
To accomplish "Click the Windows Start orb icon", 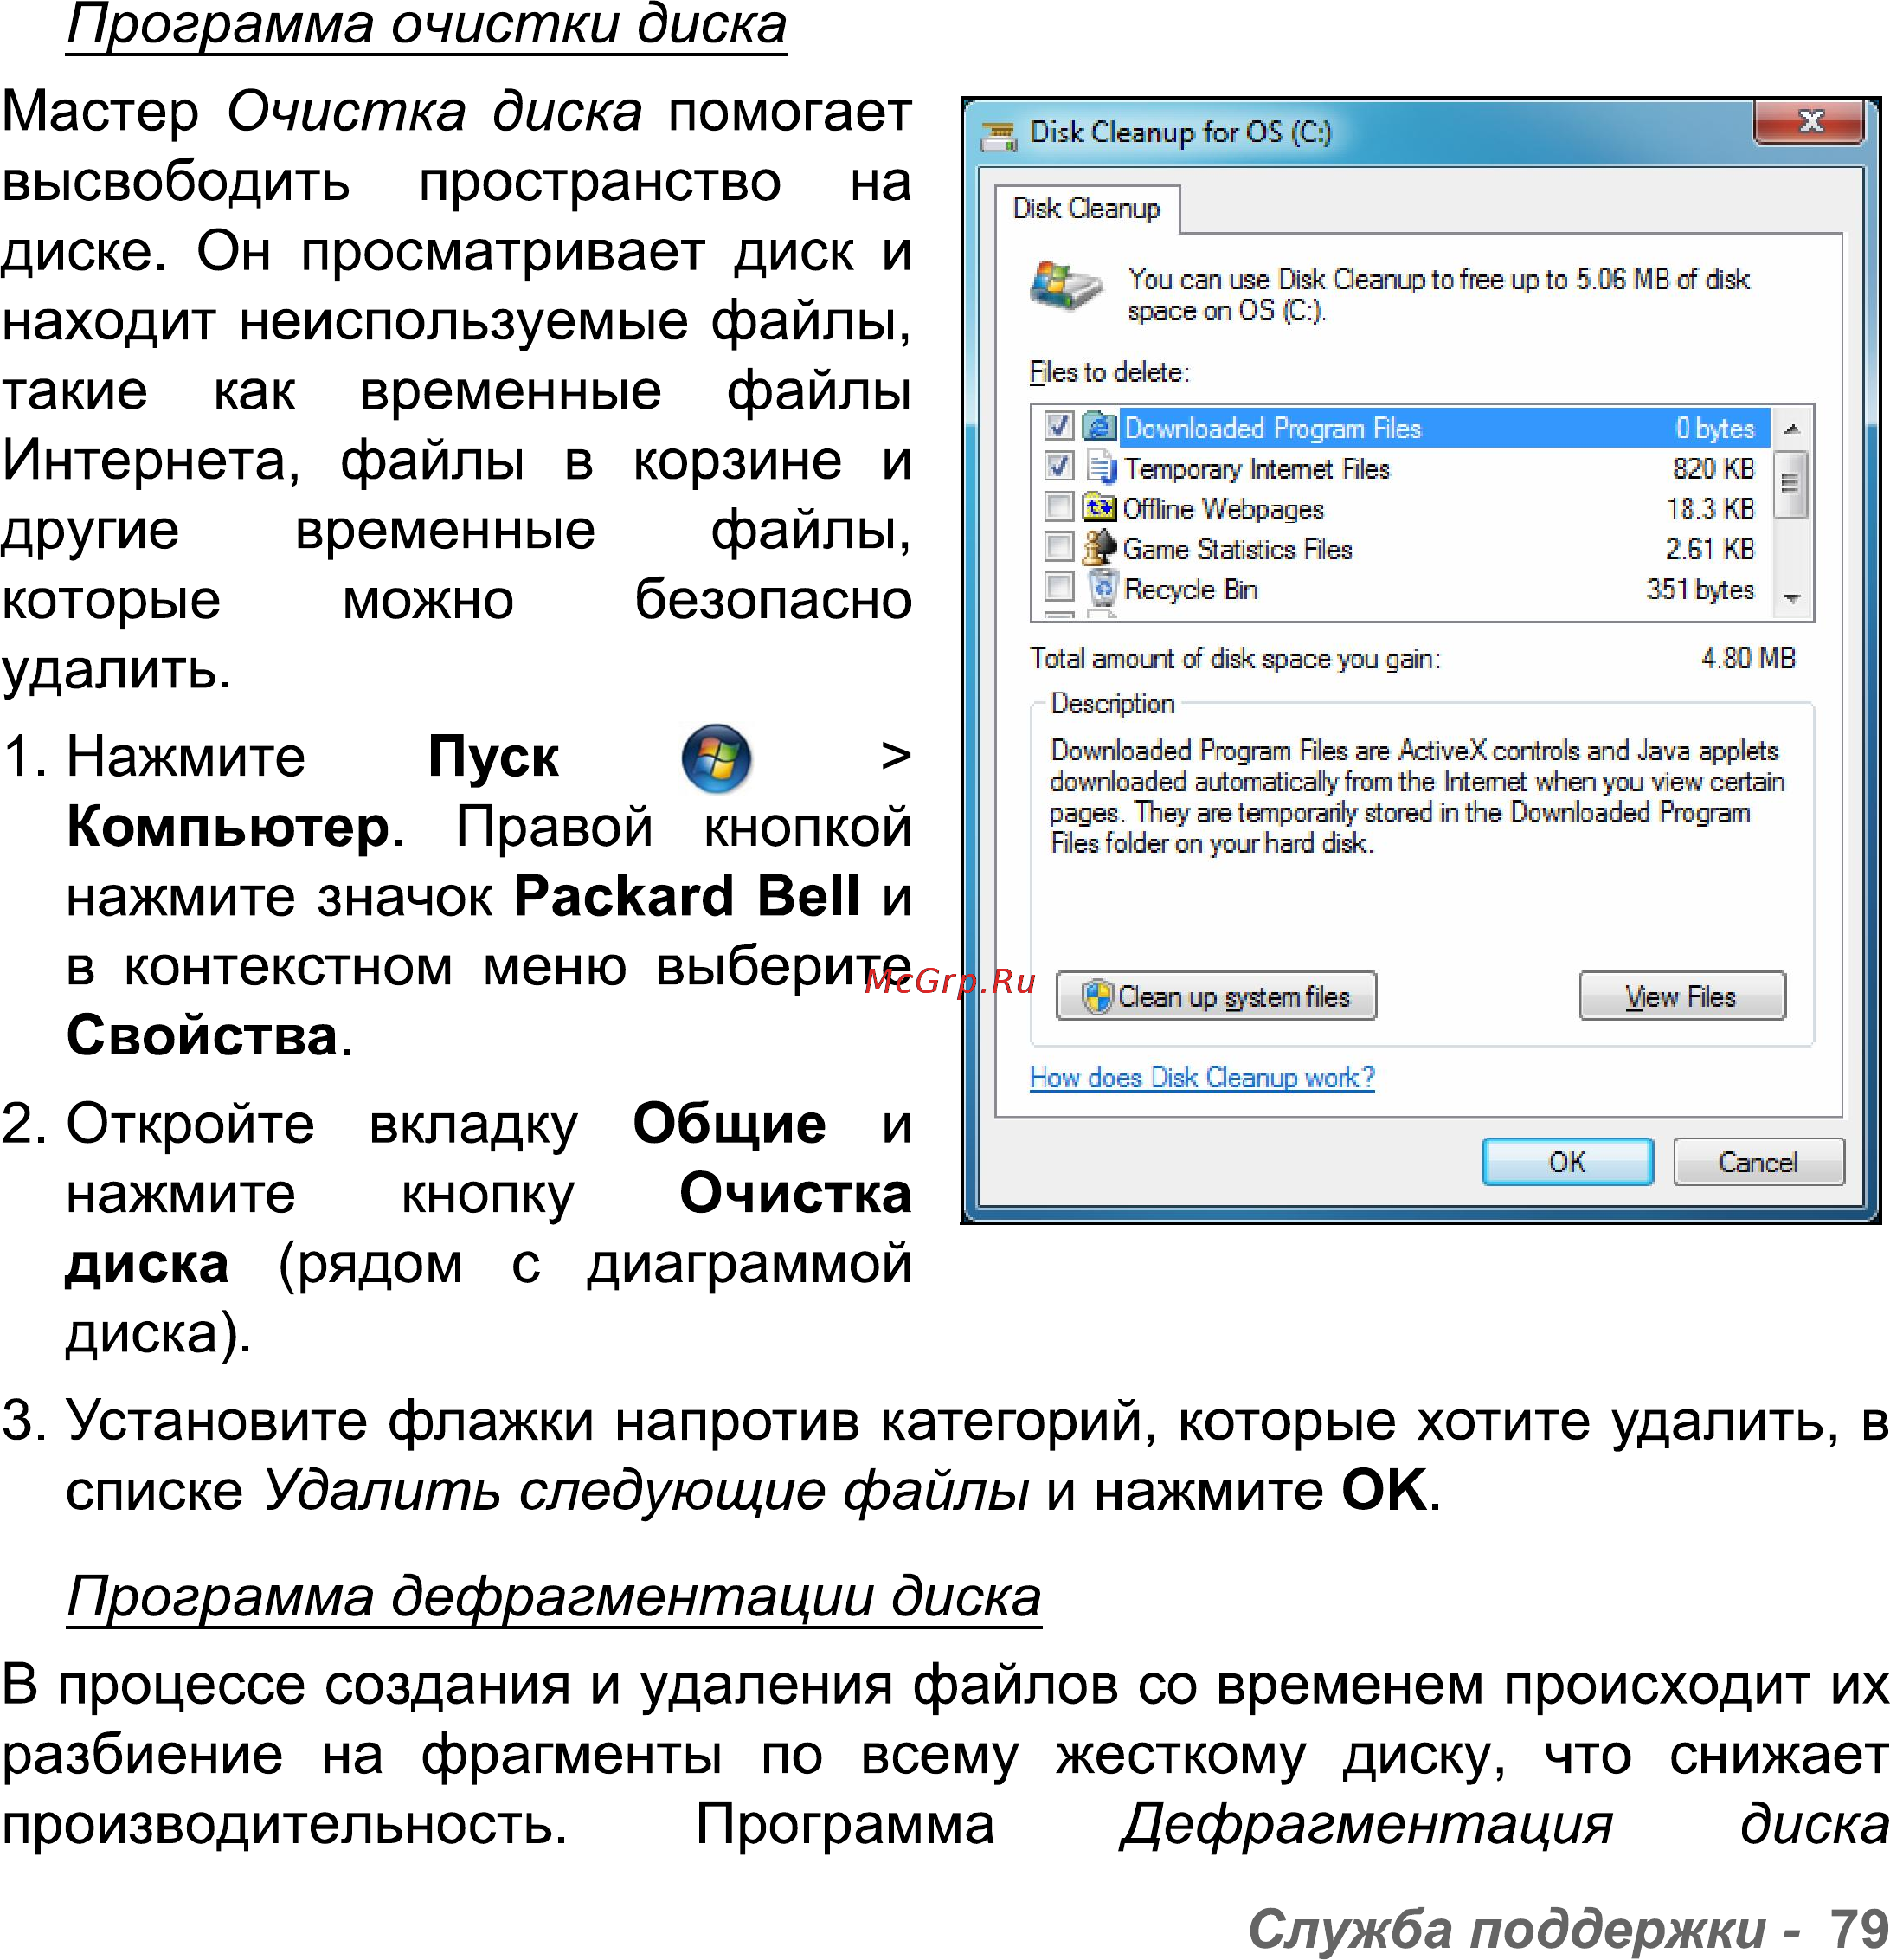I will [x=716, y=759].
